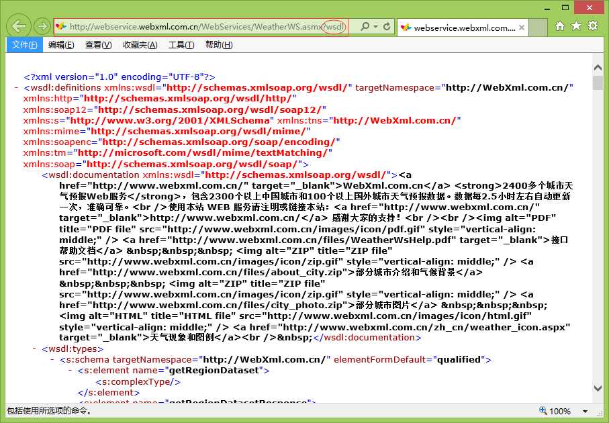Click the xmlns:tm textMatching namespace line
Screen dimensions: 609x423
pyautogui.click(x=177, y=153)
